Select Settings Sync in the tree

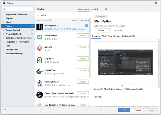click(12, 49)
